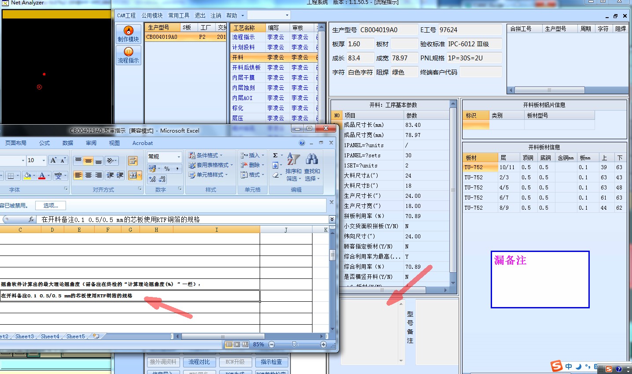The width and height of the screenshot is (632, 374).
Task: Decrease font size in Excel ribbon
Action: pyautogui.click(x=63, y=160)
